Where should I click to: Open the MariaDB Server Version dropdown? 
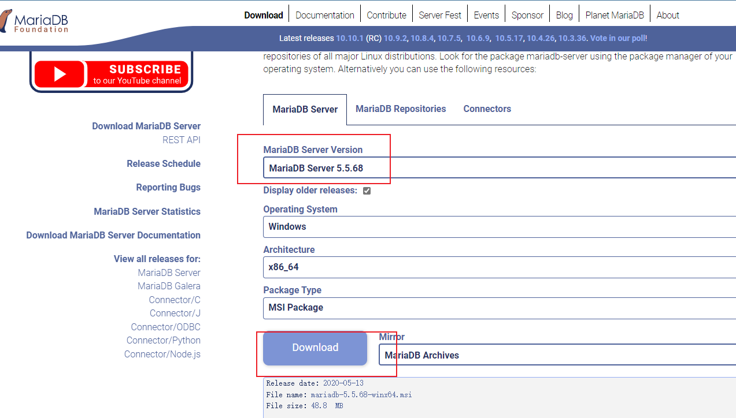click(x=500, y=169)
